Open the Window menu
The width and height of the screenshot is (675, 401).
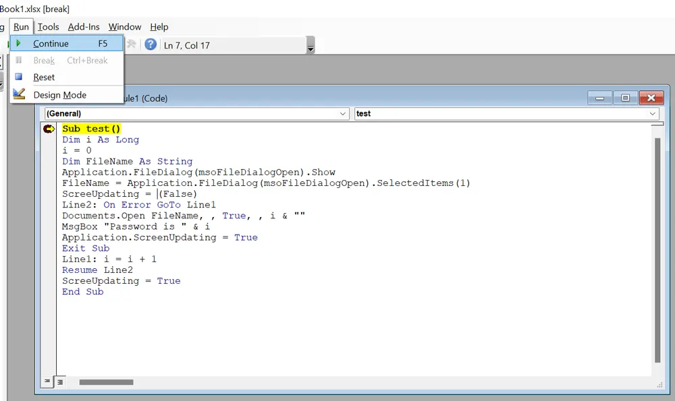125,27
